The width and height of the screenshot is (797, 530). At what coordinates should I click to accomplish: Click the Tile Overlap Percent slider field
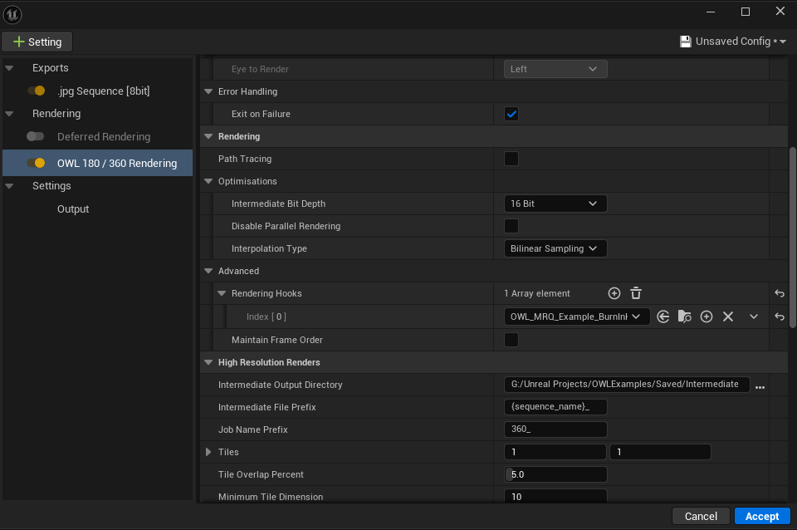point(555,474)
